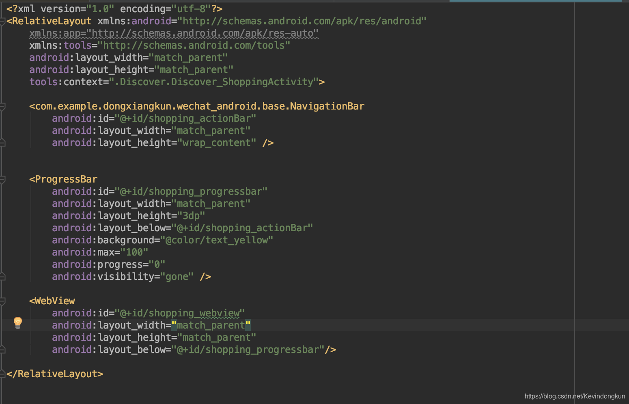Click the android:progress="0" attribute
The height and width of the screenshot is (404, 629).
(x=109, y=264)
